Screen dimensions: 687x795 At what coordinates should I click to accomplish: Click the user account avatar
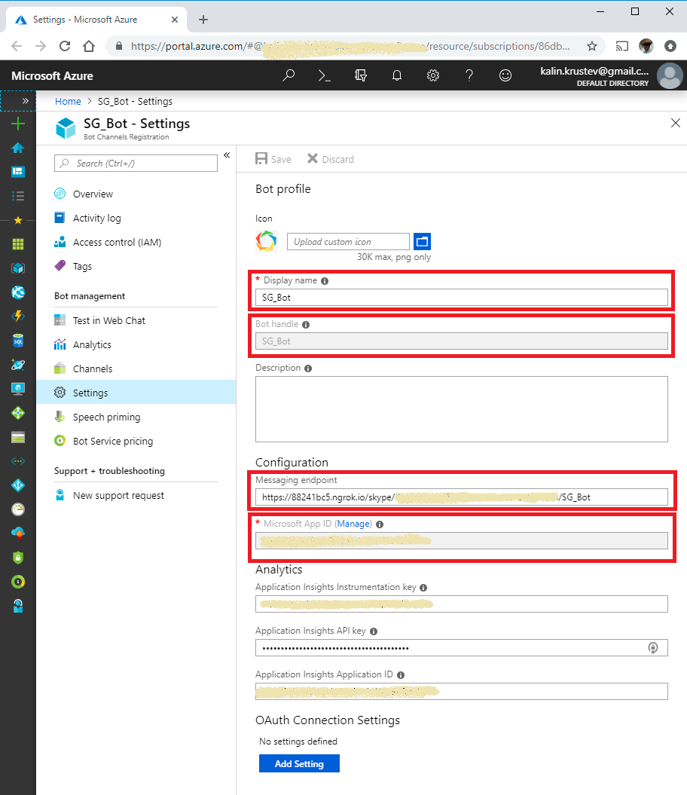(x=669, y=75)
